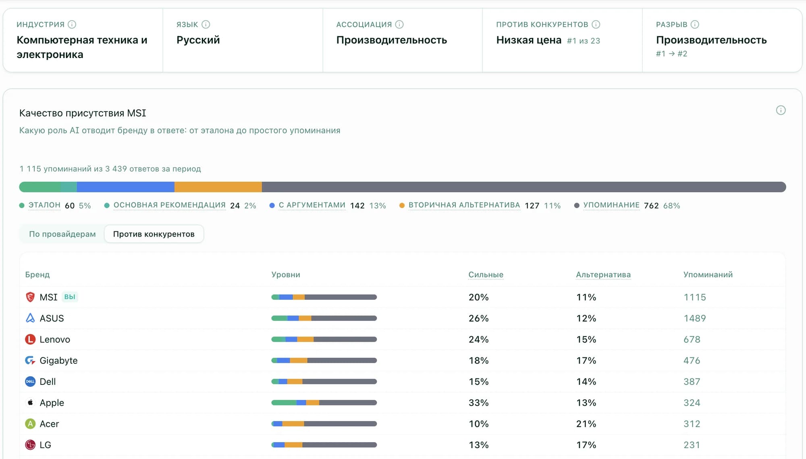Click the 1 115 упоминаний summary text

point(110,169)
